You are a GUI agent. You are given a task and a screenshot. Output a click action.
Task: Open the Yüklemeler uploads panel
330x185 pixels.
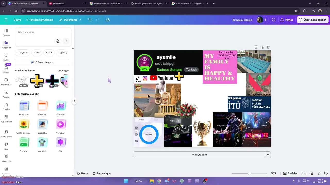pyautogui.click(x=6, y=82)
